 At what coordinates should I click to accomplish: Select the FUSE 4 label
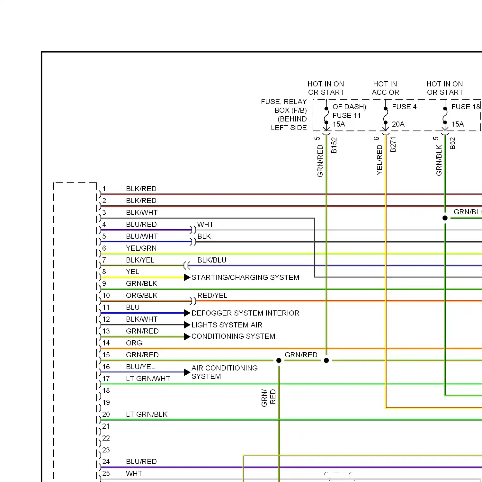[404, 107]
